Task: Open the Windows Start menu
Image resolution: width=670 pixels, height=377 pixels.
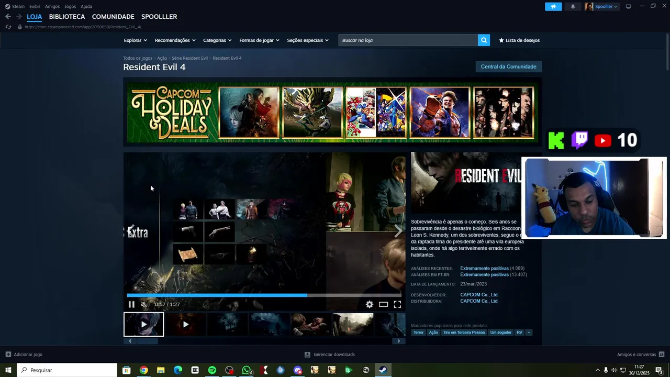Action: coord(8,370)
